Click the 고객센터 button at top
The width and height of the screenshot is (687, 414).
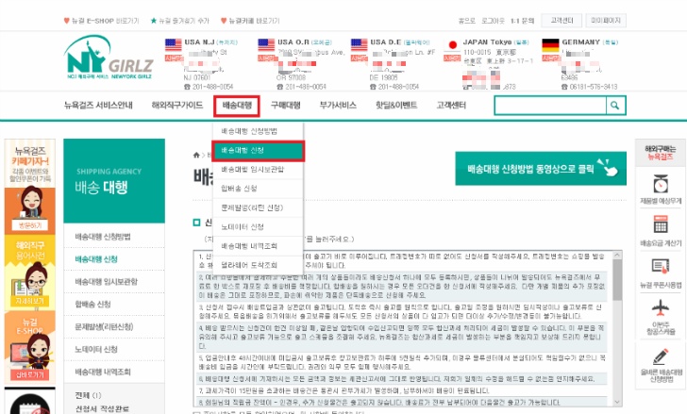(x=561, y=21)
